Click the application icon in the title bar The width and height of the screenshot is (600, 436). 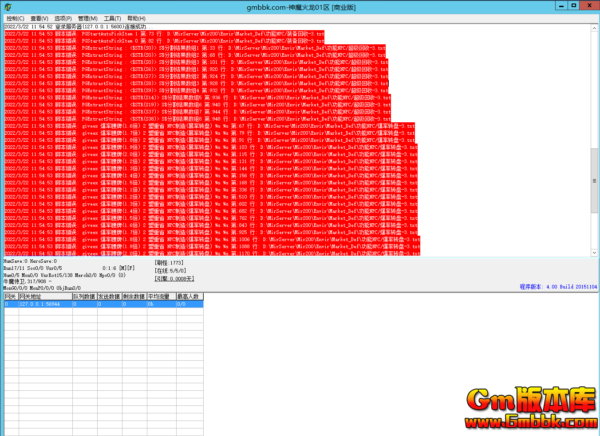point(8,7)
